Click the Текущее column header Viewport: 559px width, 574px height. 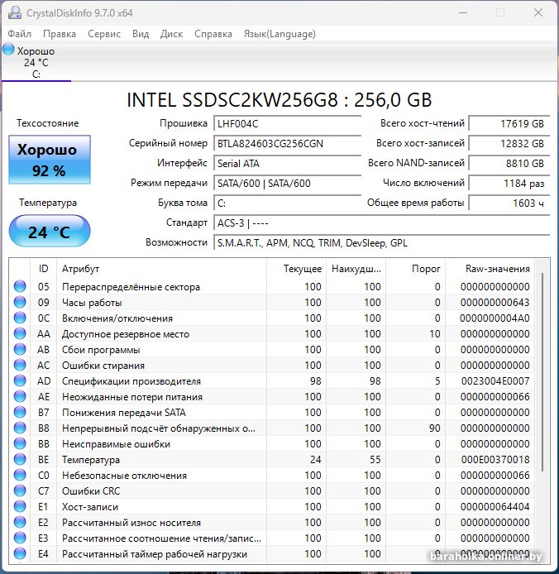[x=297, y=269]
